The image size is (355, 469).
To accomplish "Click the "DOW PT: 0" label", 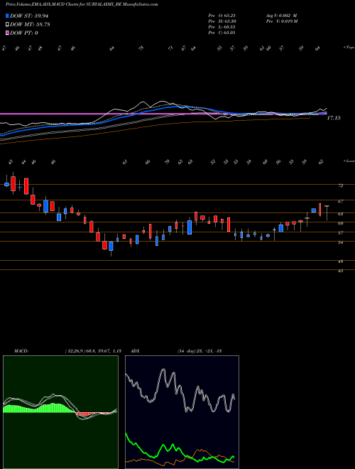I will pyautogui.click(x=24, y=33).
